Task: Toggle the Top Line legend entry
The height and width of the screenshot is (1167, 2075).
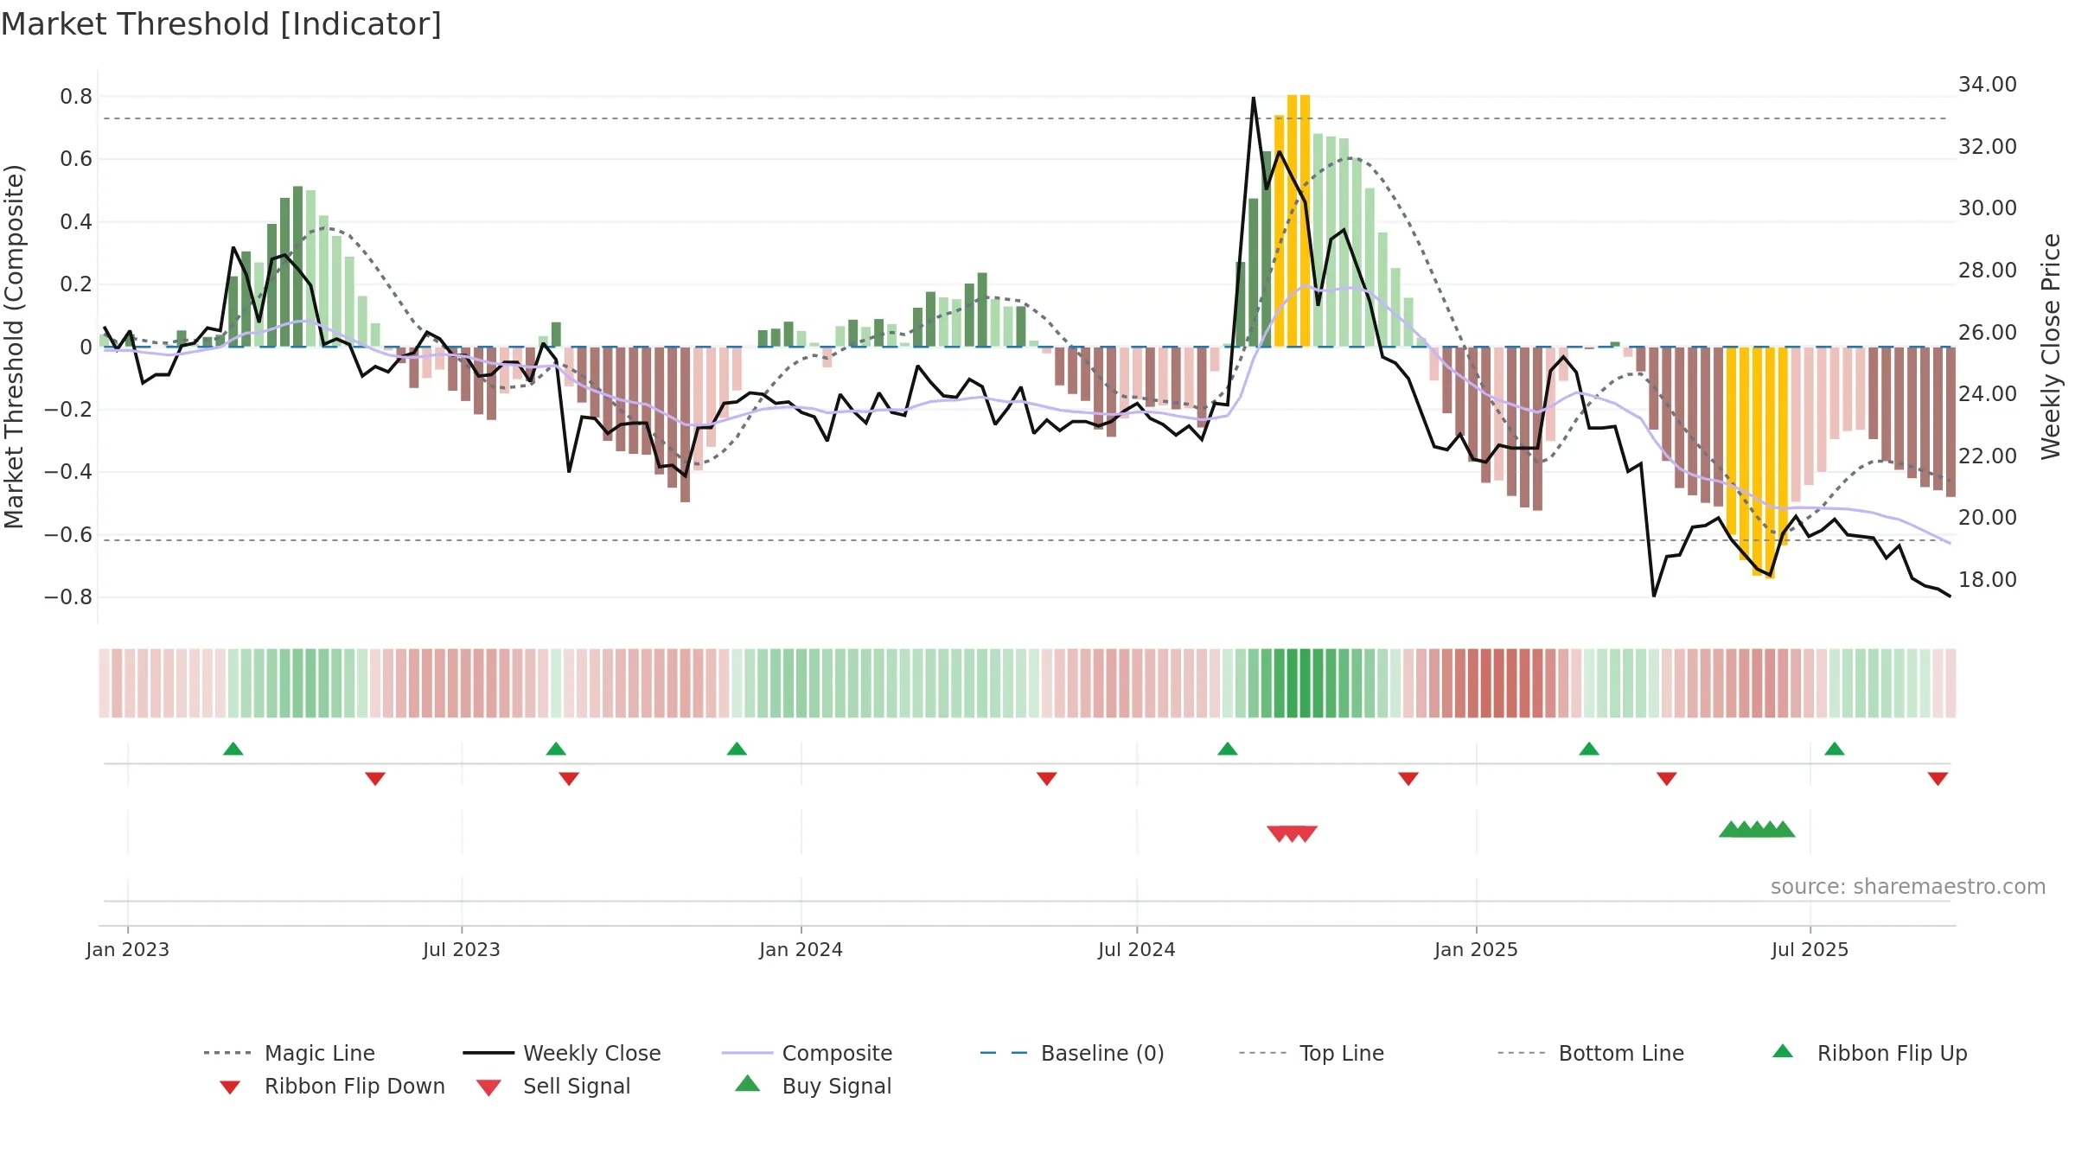Action: [x=1312, y=1053]
